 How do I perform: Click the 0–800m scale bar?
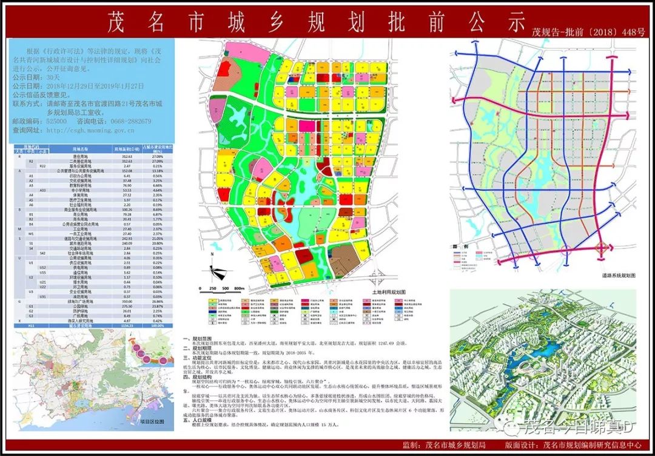pos(222,289)
